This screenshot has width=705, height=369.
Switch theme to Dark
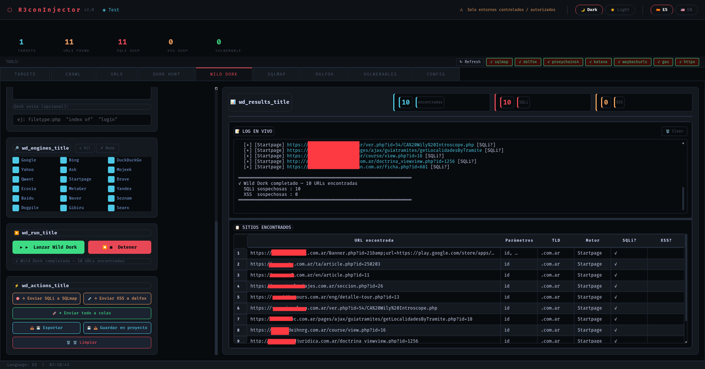click(x=589, y=10)
